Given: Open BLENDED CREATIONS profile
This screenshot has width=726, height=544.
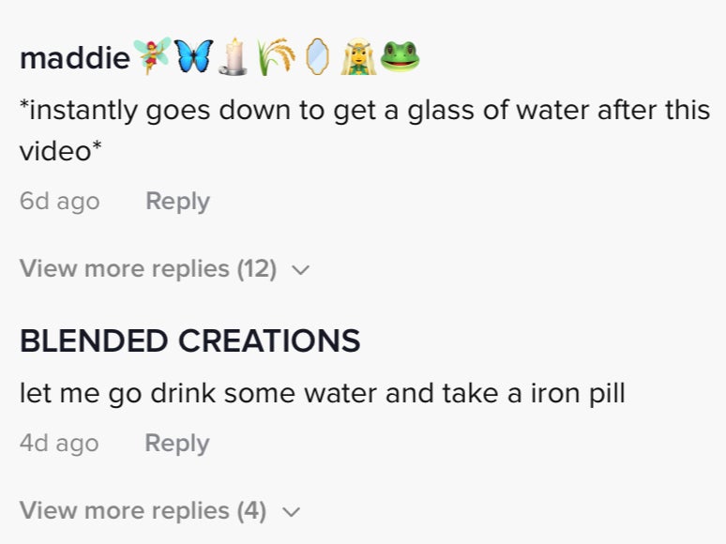Looking at the screenshot, I should pyautogui.click(x=189, y=340).
